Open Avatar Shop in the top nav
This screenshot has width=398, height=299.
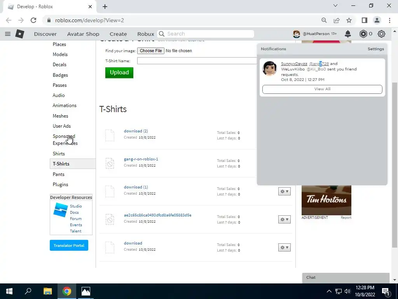83,34
